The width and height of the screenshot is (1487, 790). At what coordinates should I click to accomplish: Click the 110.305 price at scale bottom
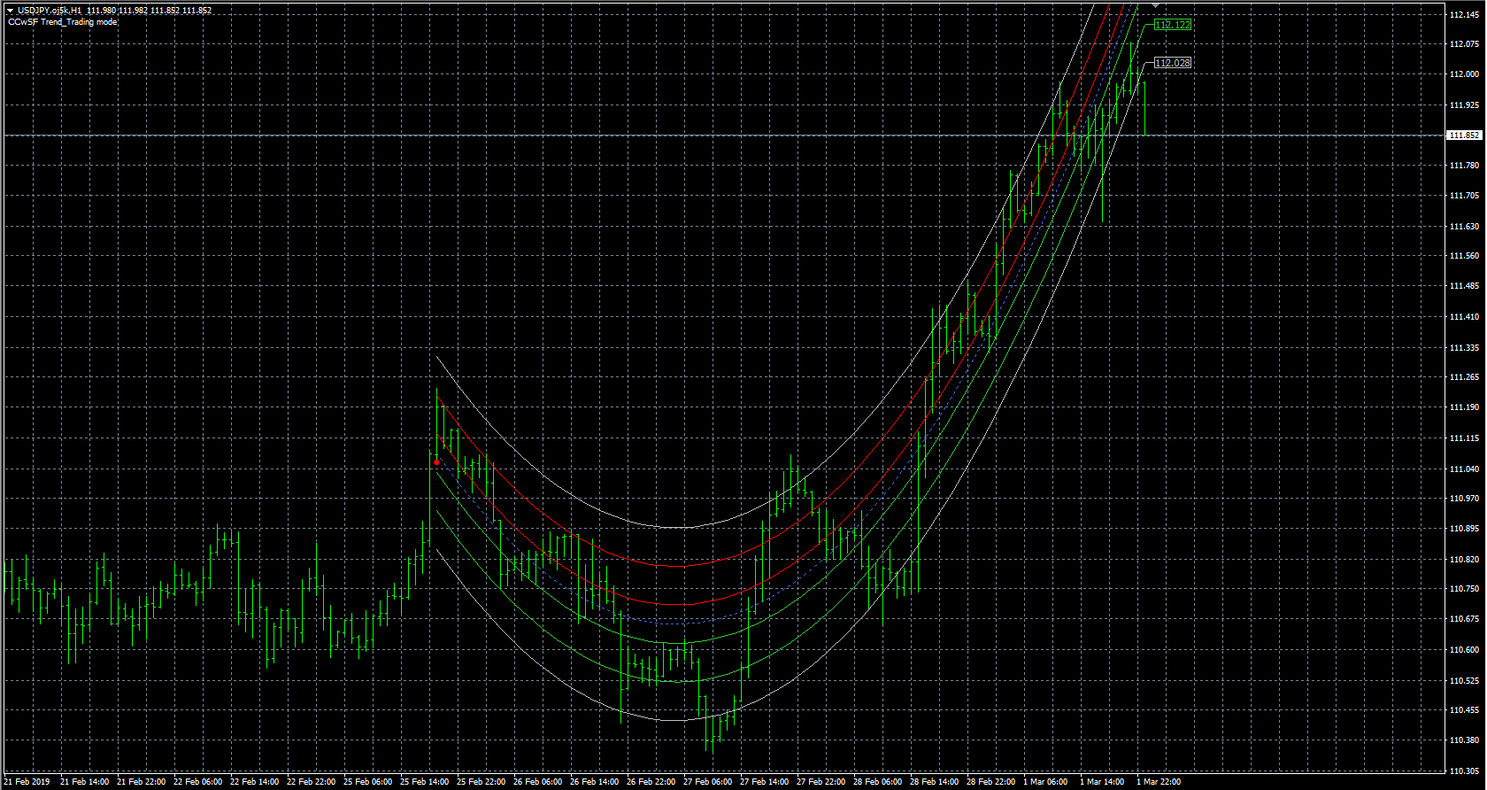point(1465,771)
